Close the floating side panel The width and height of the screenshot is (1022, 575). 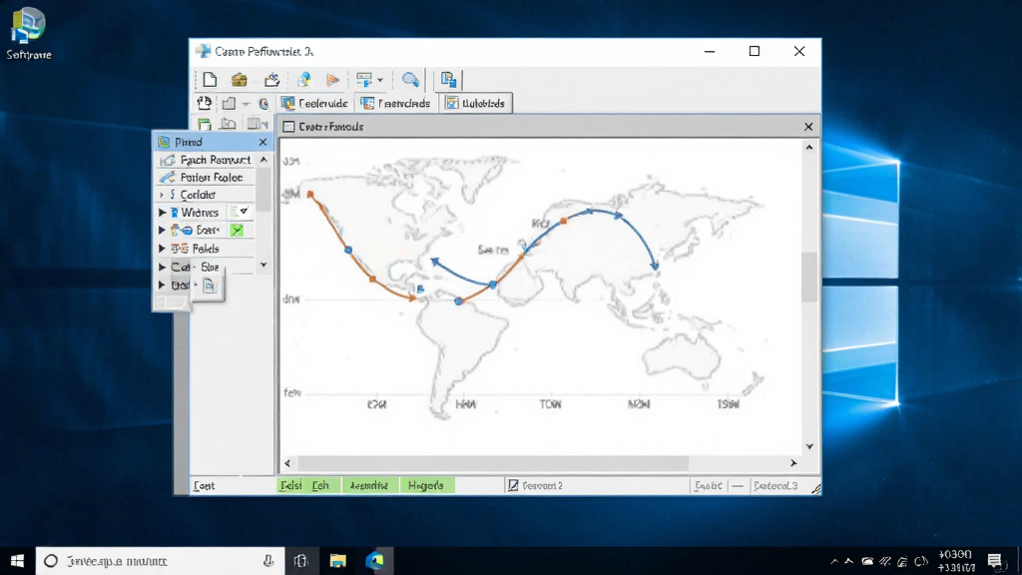(x=262, y=142)
